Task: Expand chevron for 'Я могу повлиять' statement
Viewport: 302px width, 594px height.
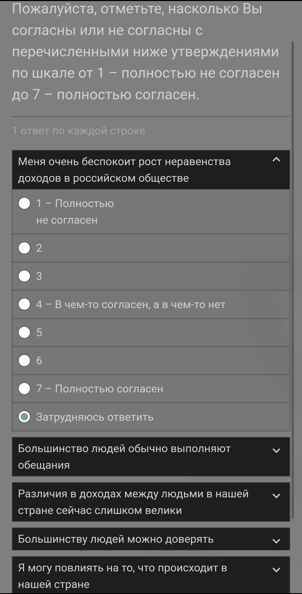Action: (277, 570)
